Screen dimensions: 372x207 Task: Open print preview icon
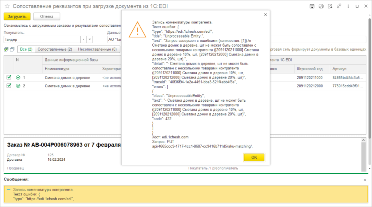(330, 6)
